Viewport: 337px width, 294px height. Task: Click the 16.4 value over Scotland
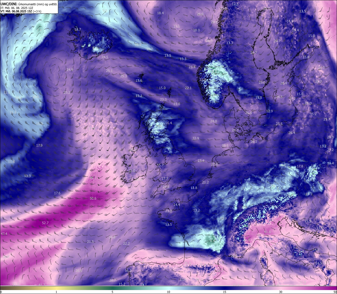(168, 123)
